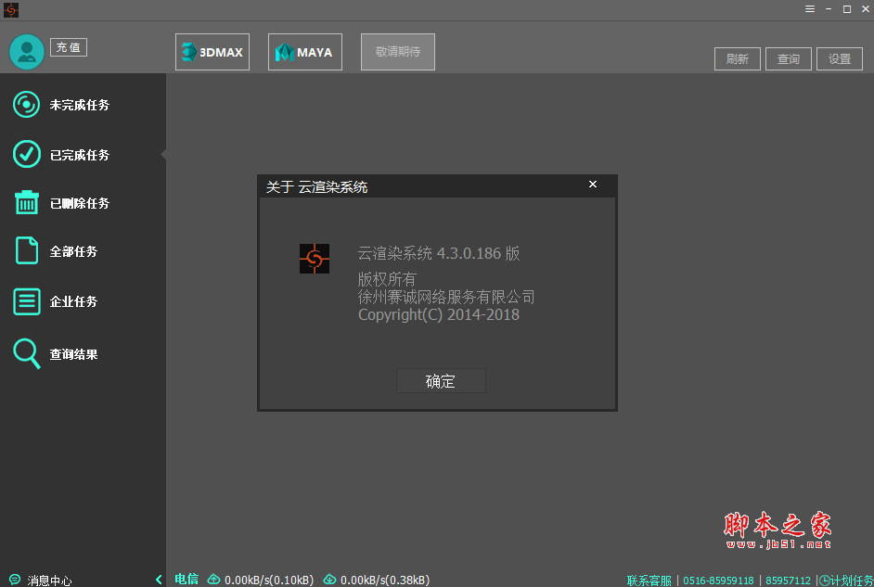Click the 查询 query button
Screen dimensions: 874x587
[x=788, y=58]
